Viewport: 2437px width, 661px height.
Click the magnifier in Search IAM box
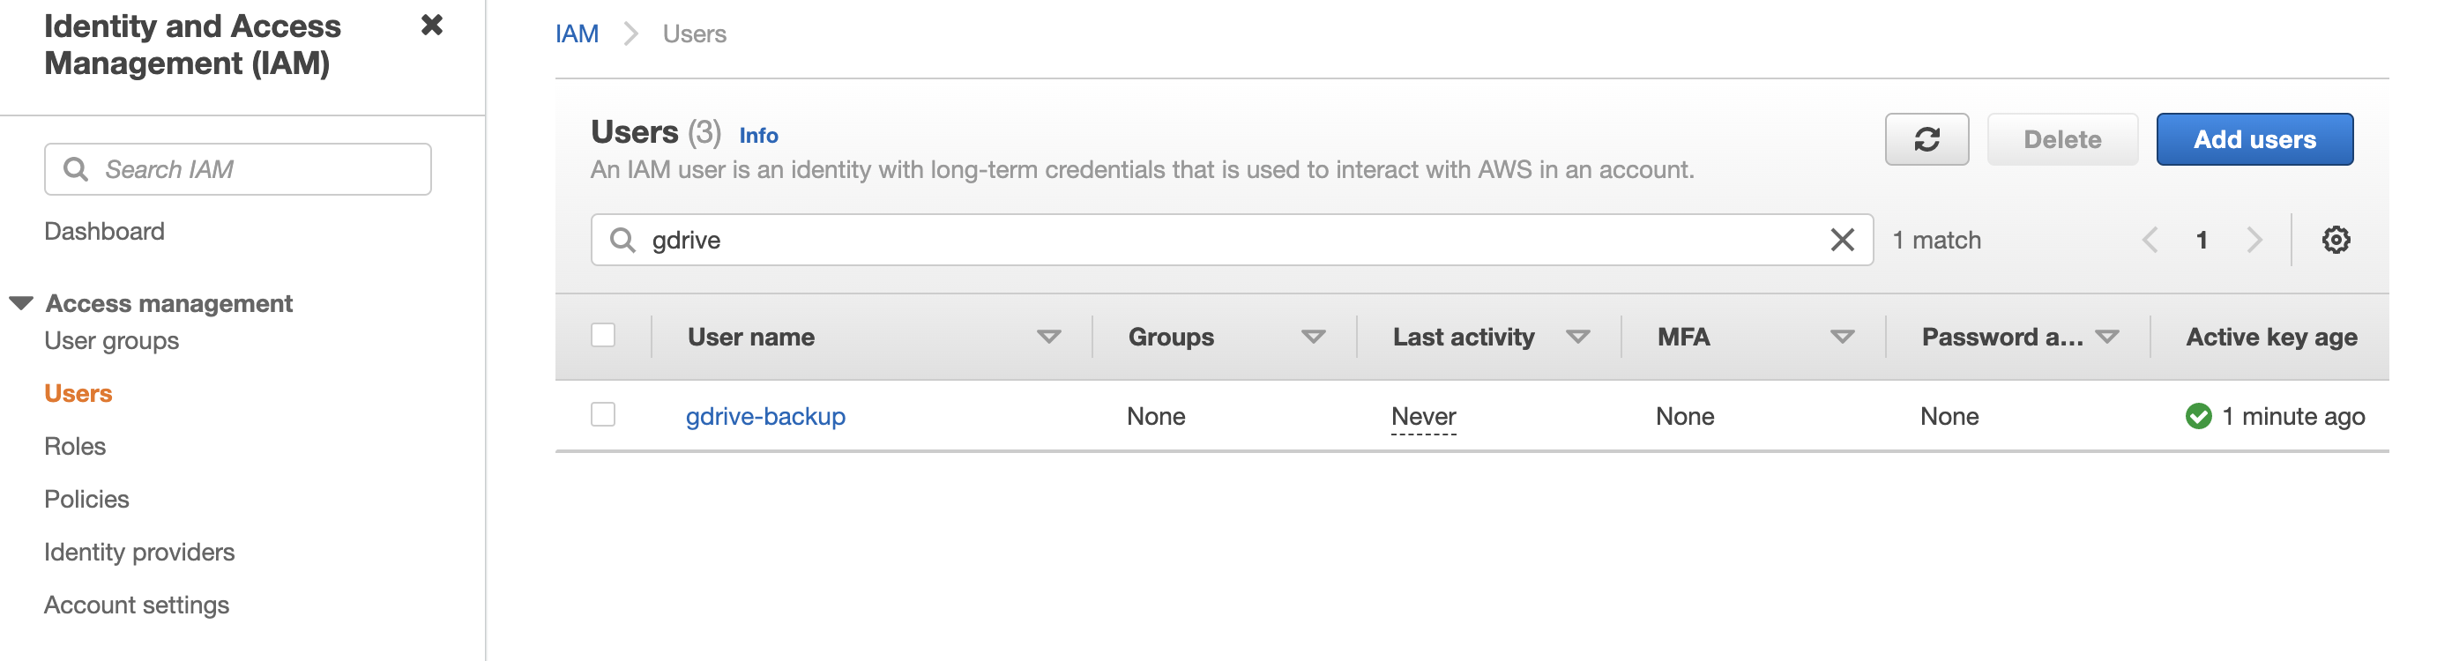pos(76,169)
